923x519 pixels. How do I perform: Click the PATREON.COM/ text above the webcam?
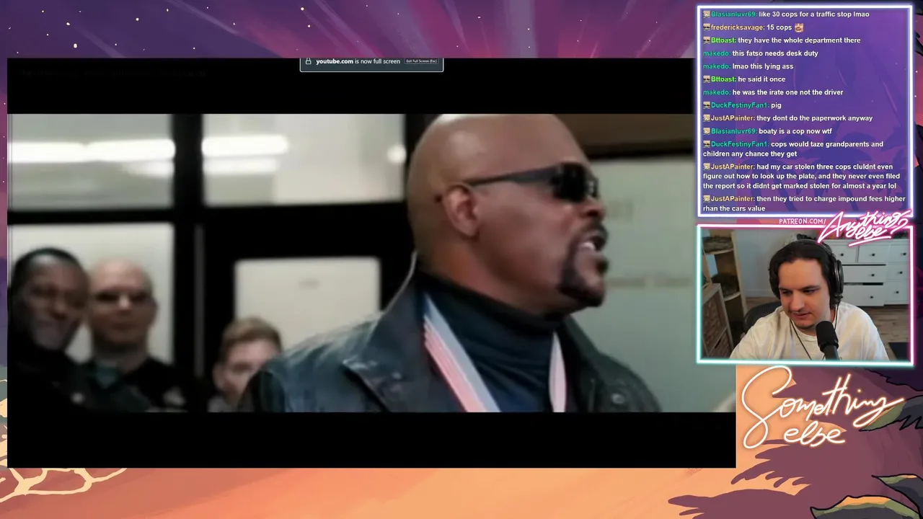pyautogui.click(x=803, y=221)
